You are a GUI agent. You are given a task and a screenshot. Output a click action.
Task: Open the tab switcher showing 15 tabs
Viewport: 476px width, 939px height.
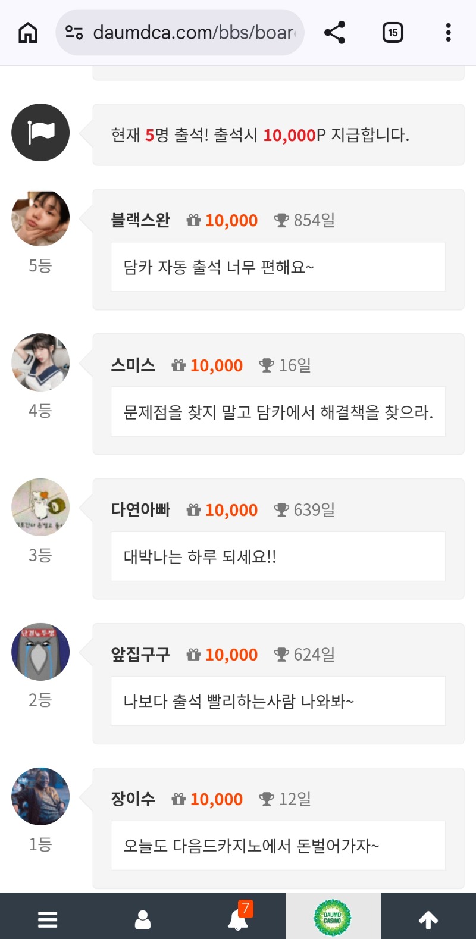click(x=393, y=33)
